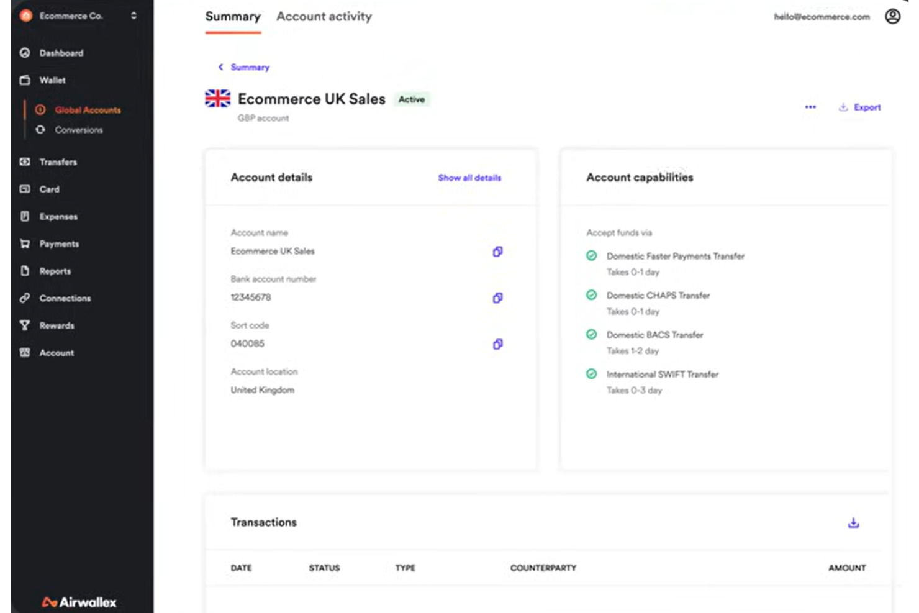The height and width of the screenshot is (613, 919).
Task: Switch to the Summary tab
Action: coord(233,17)
